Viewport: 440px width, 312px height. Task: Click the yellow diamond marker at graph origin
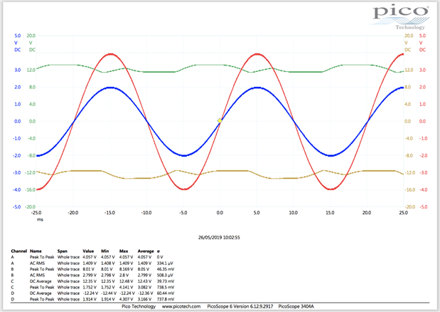click(x=220, y=120)
